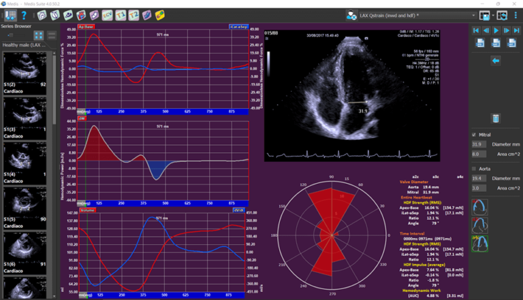Click the red Volume graph label
This screenshot has height=300, width=523.
tap(88, 210)
